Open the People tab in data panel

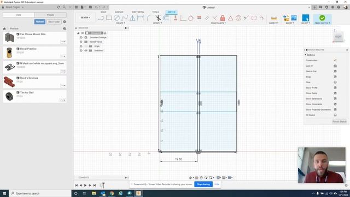point(50,15)
